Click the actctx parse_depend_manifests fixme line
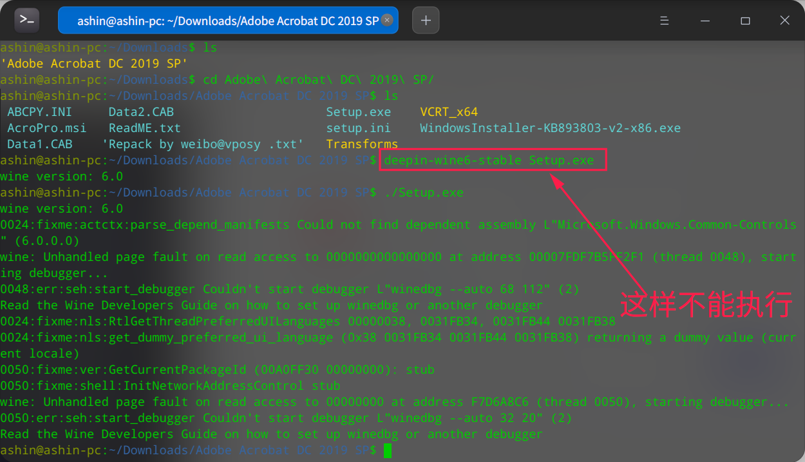The width and height of the screenshot is (805, 462). coord(399,233)
